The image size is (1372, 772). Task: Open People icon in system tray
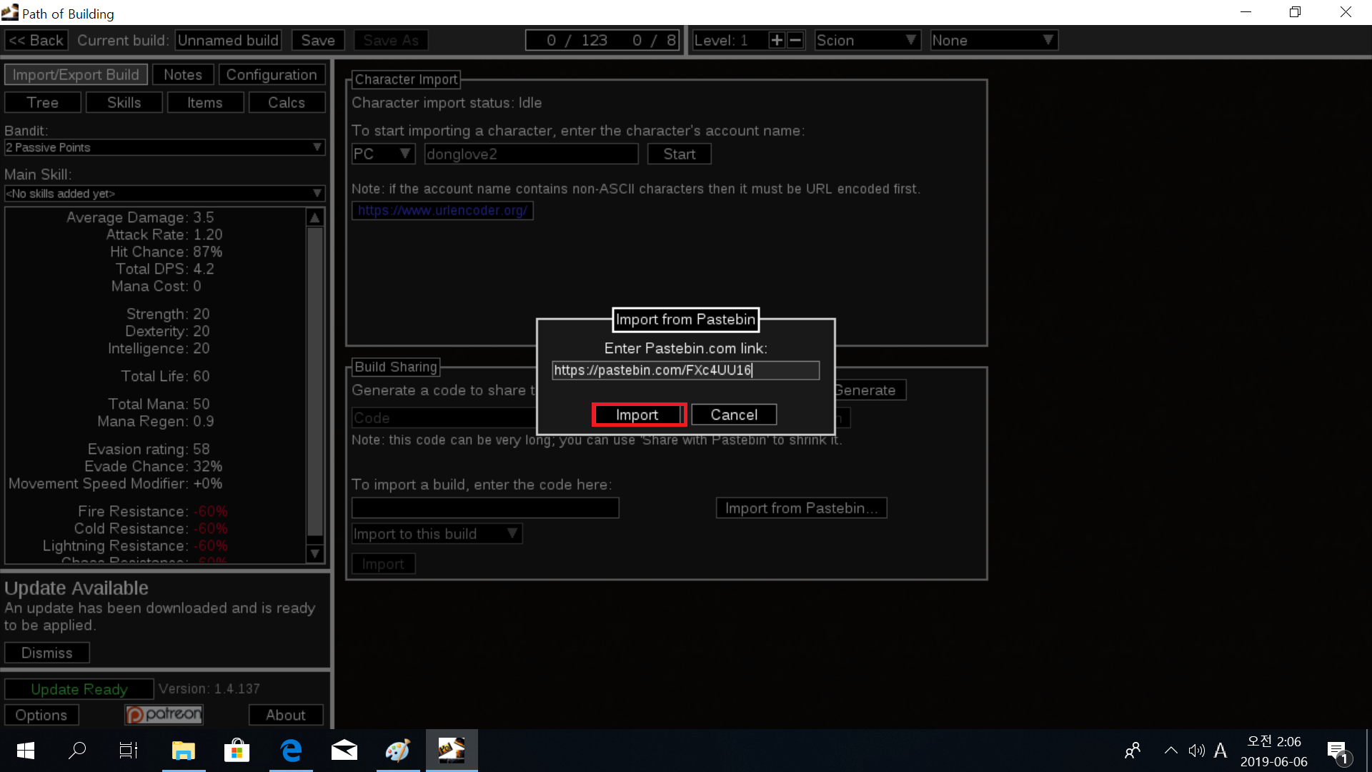[x=1133, y=751]
